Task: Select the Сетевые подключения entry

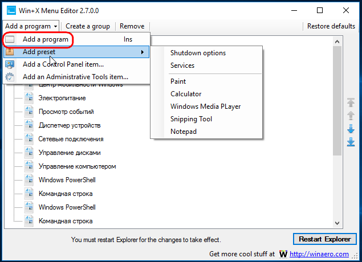Action: point(71,139)
